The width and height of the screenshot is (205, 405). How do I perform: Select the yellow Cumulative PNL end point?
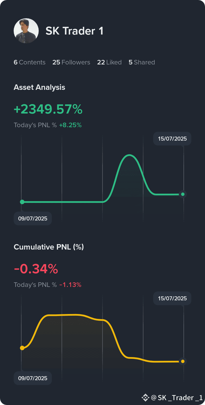coord(183,361)
